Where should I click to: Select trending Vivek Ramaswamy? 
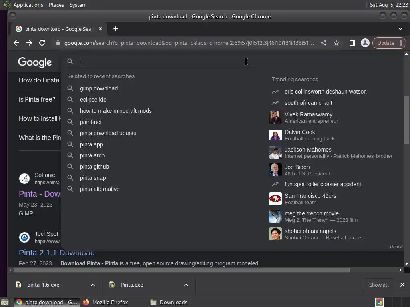(x=311, y=118)
